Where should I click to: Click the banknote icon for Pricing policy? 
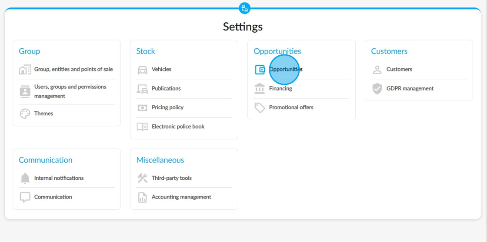142,108
